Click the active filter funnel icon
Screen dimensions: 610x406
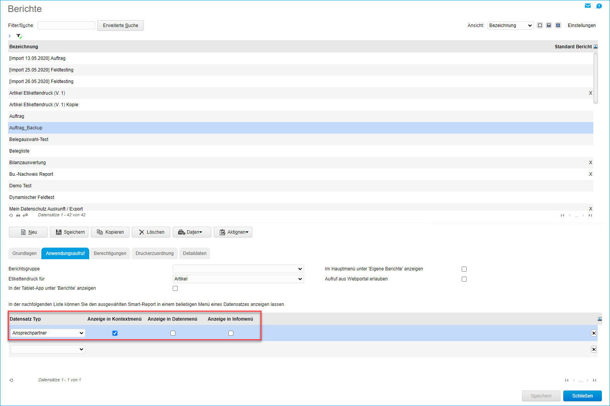pyautogui.click(x=19, y=36)
